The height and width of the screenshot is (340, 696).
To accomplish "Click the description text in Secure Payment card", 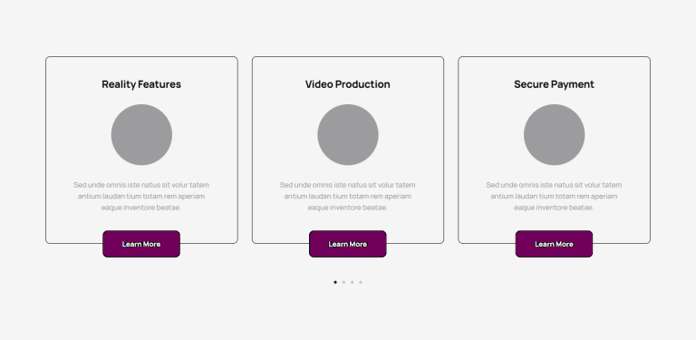I will click(554, 196).
